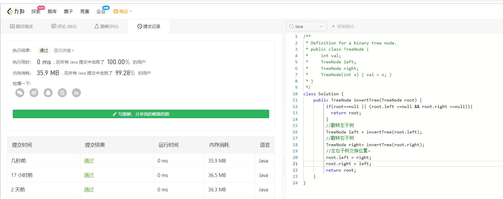Click the info icon beside Java
Screen dimensions: 503x199
pyautogui.click(x=291, y=26)
